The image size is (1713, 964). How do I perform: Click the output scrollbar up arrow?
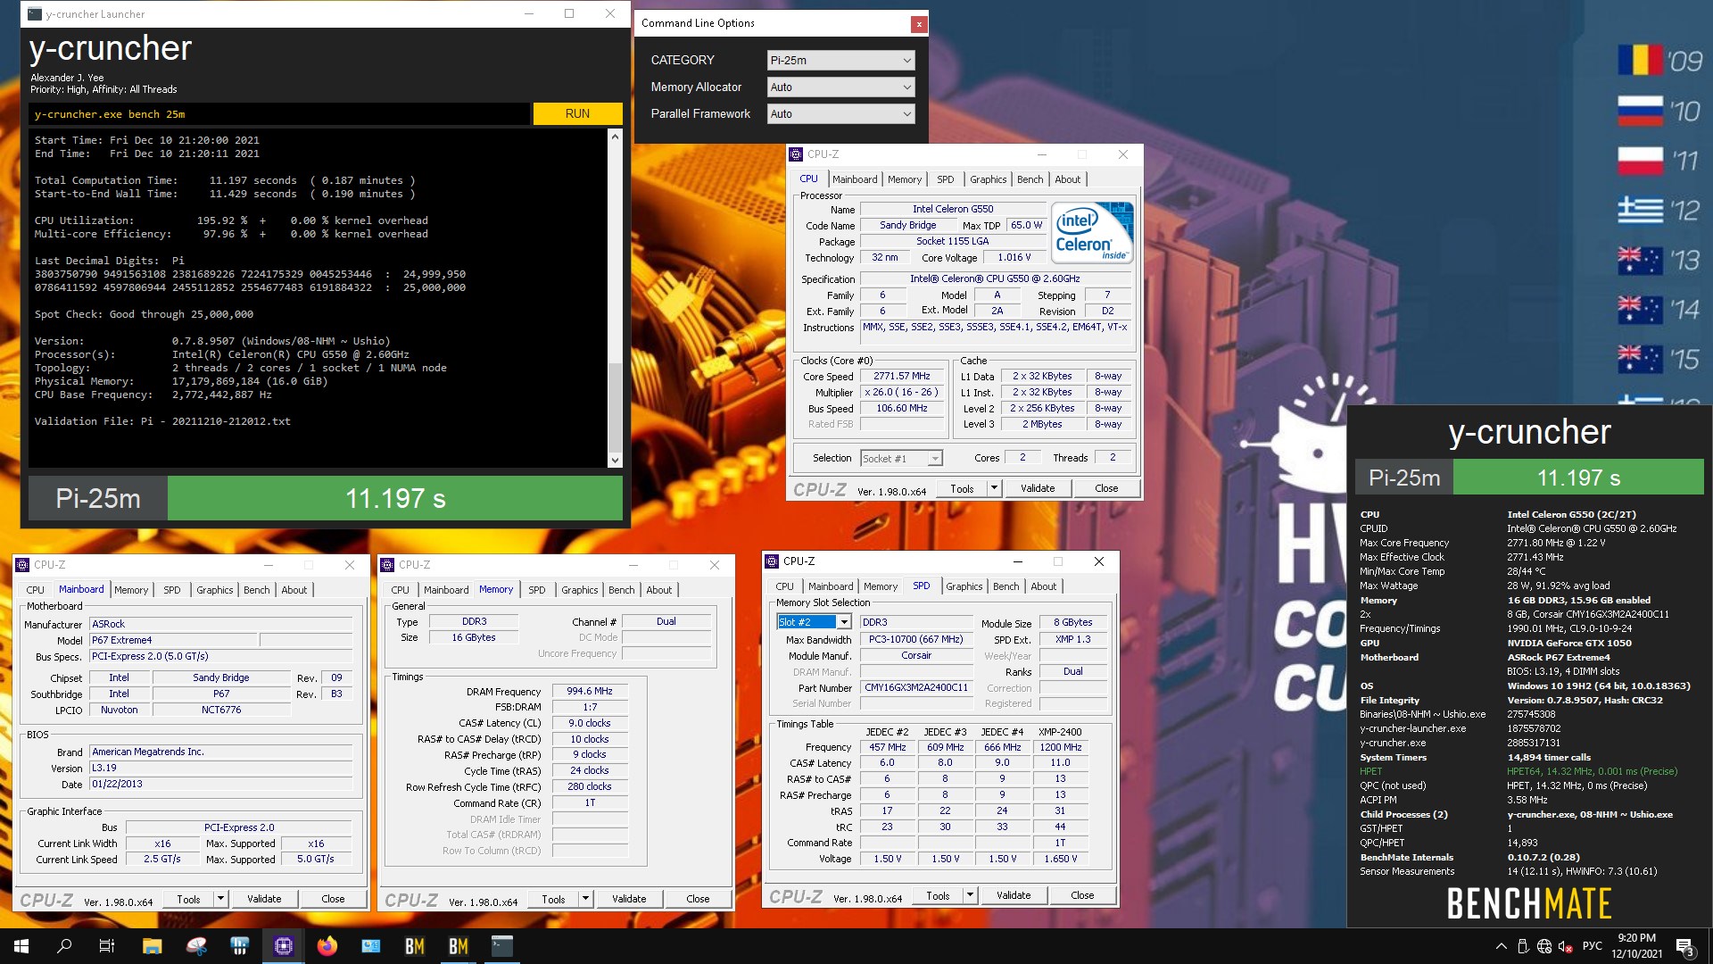615,137
